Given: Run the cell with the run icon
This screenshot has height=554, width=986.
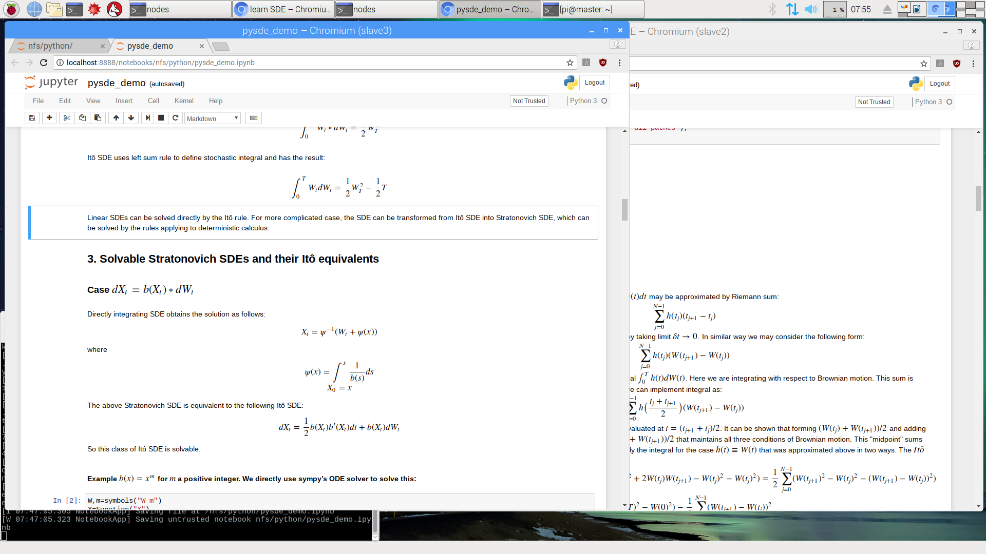Looking at the screenshot, I should click(x=148, y=118).
